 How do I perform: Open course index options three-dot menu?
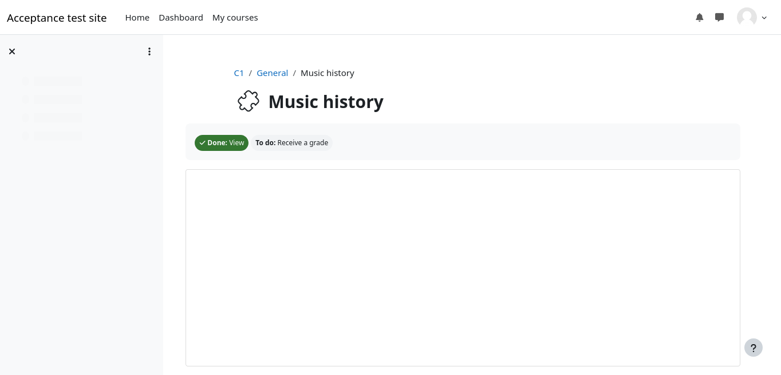click(149, 51)
